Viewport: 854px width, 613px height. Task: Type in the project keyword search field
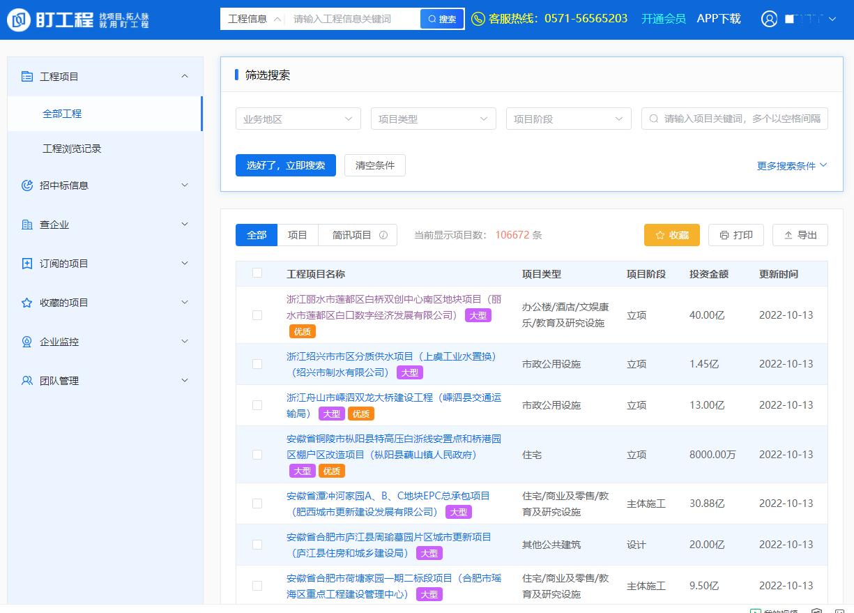point(734,119)
